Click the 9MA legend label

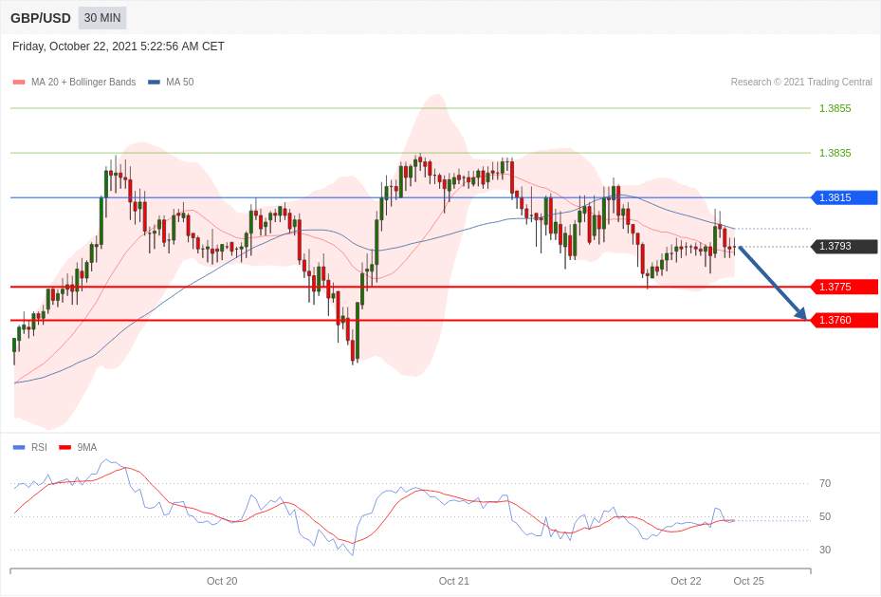point(87,447)
